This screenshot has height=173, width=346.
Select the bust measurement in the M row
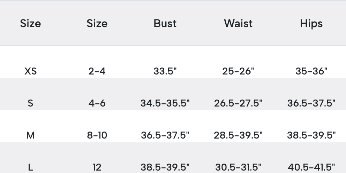point(165,135)
